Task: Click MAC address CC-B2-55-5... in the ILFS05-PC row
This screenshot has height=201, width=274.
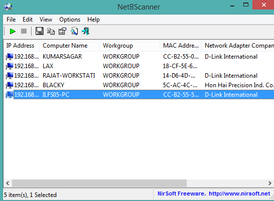Action: pyautogui.click(x=181, y=95)
